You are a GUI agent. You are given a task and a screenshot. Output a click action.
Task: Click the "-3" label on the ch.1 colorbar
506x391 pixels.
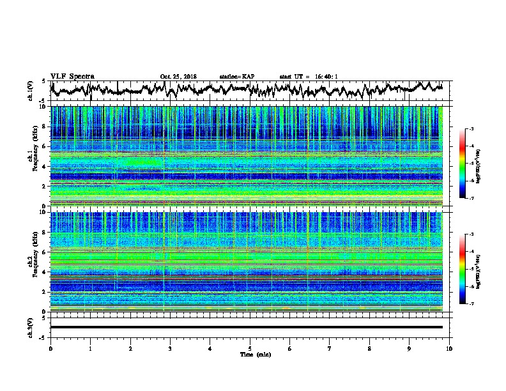point(471,128)
